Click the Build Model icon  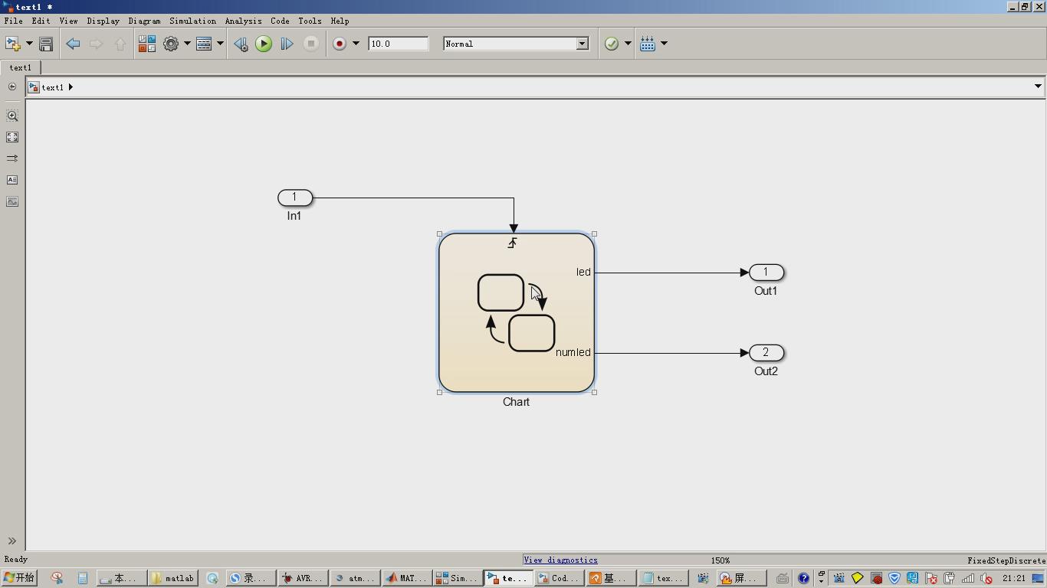point(648,44)
